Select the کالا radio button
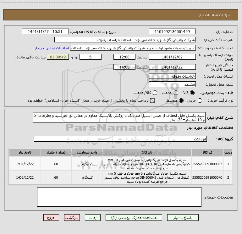Image resolution: width=242 pixels, height=234 pixels. pos(192,93)
